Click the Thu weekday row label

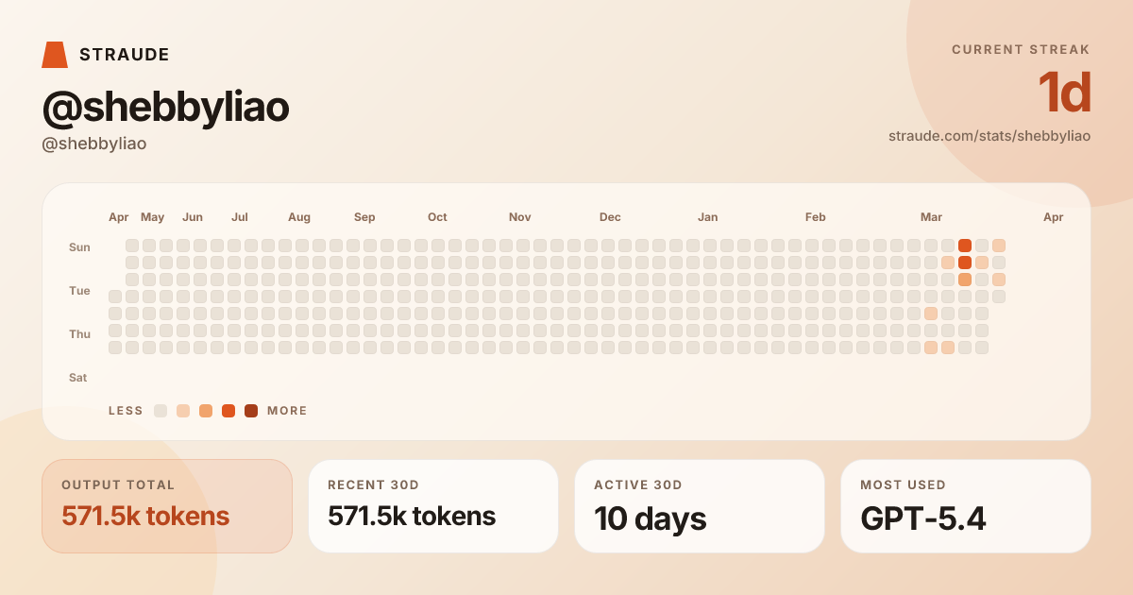coord(79,334)
